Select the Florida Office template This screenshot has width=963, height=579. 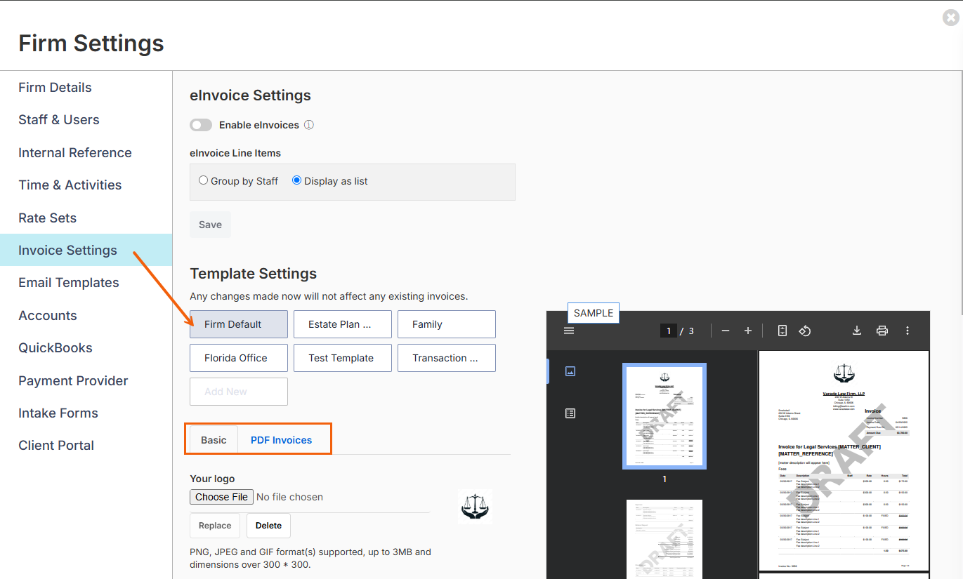coord(239,358)
